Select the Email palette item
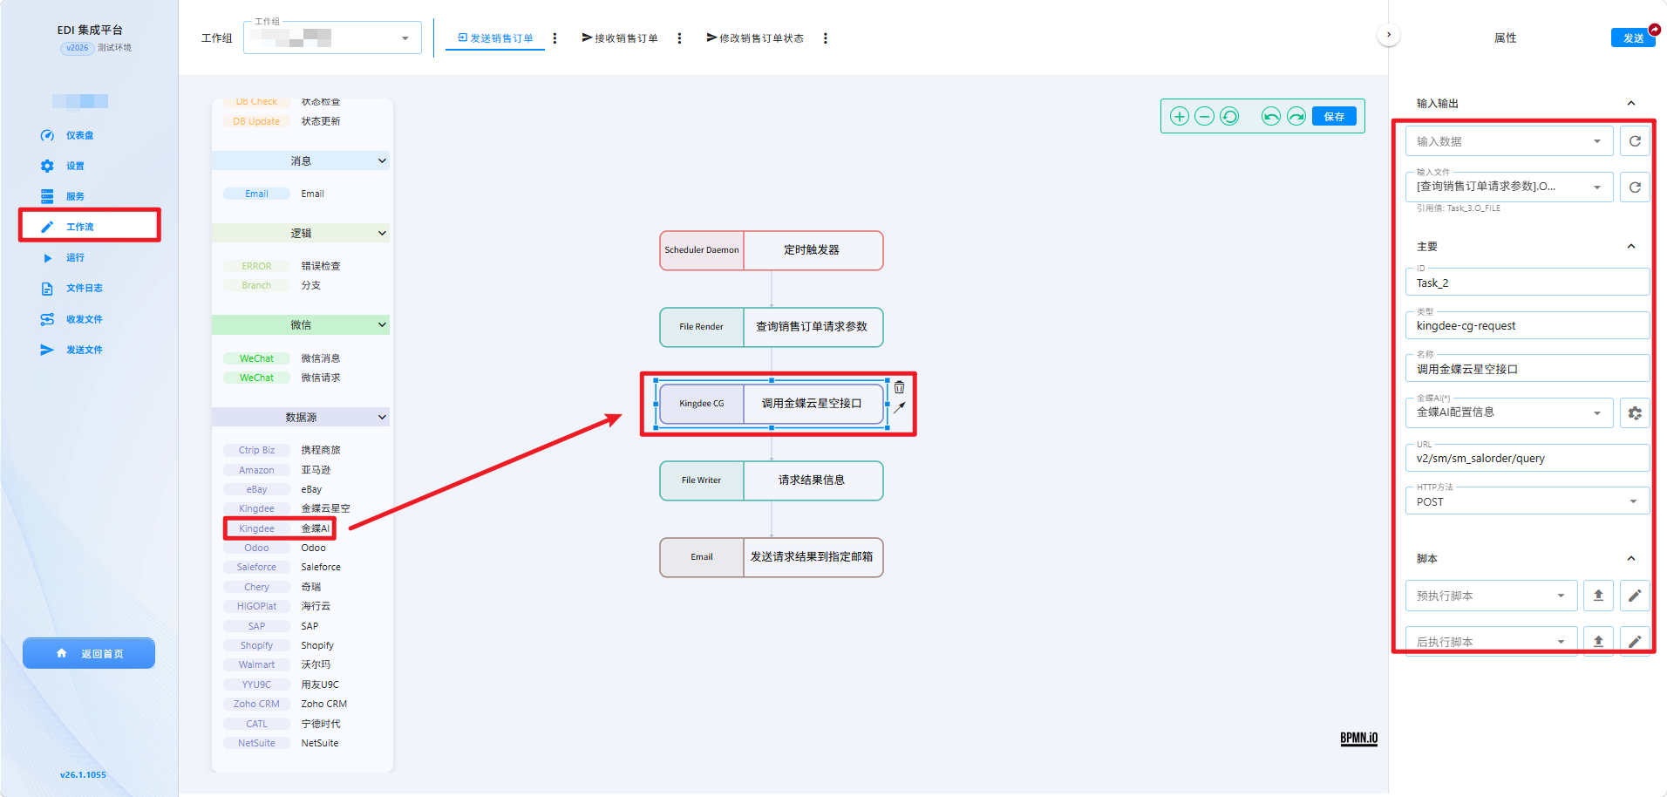Screen dimensions: 1667x797 274,194
